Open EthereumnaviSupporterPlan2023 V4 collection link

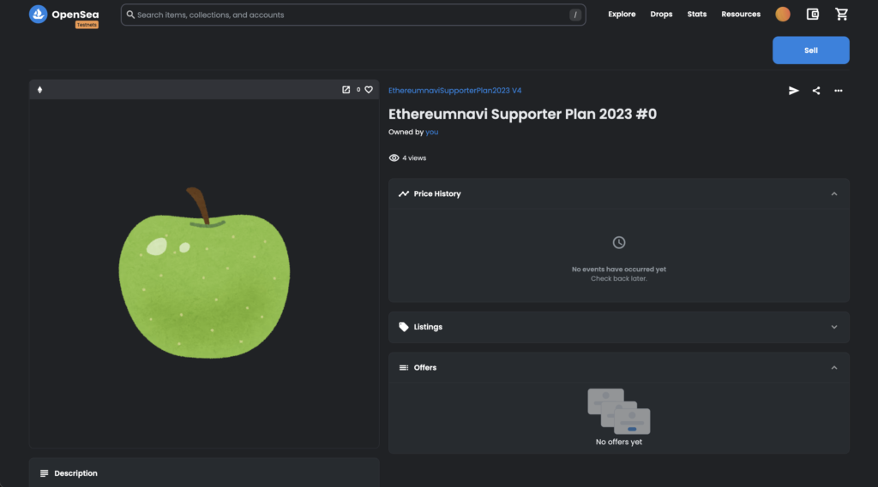[454, 90]
